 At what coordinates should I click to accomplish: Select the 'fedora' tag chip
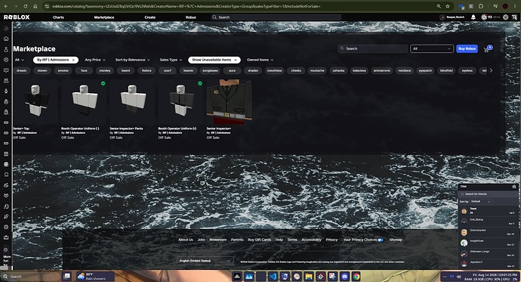point(146,70)
